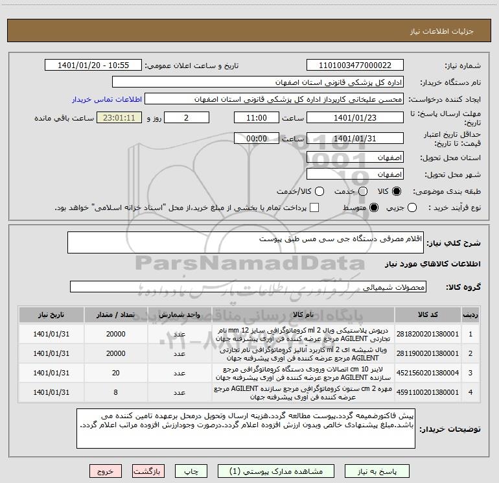Click product code 281820020138​0001 cell
499x483 pixels.
[428, 334]
